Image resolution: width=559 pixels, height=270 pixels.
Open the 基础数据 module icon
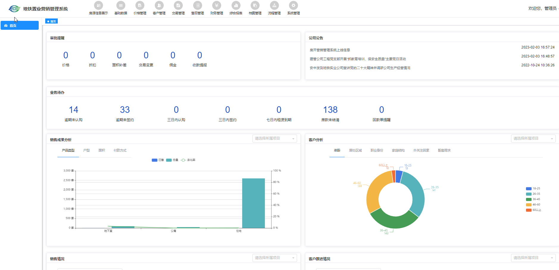click(121, 5)
